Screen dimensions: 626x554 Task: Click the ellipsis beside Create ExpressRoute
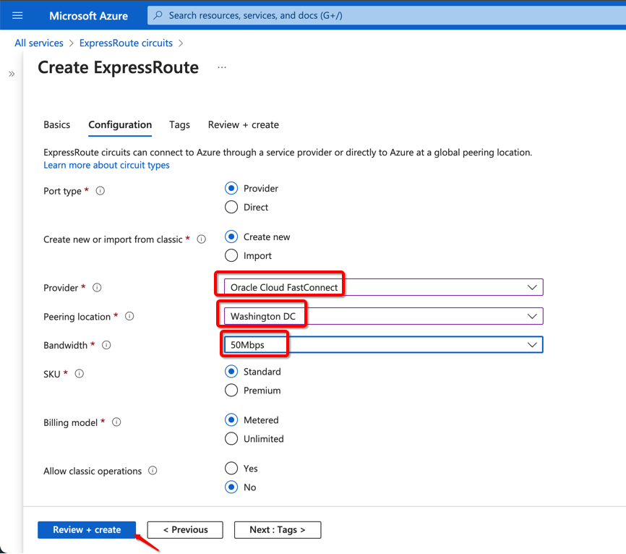point(222,67)
